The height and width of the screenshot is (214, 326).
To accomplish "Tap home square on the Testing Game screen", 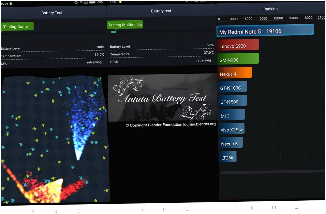I will click(x=55, y=211).
